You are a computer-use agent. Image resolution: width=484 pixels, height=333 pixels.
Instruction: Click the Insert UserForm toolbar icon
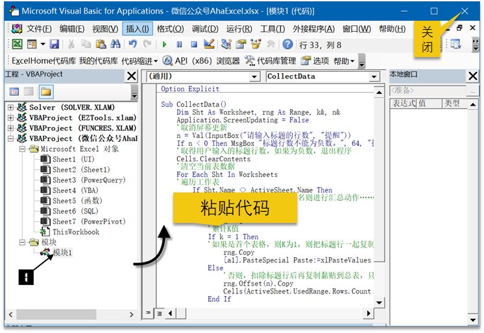point(32,45)
